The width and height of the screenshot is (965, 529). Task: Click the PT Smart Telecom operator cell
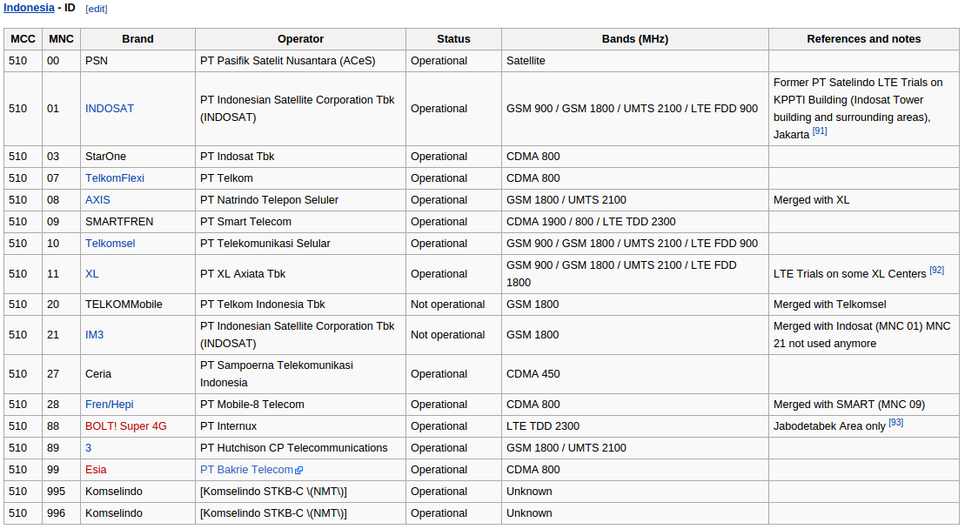point(300,222)
